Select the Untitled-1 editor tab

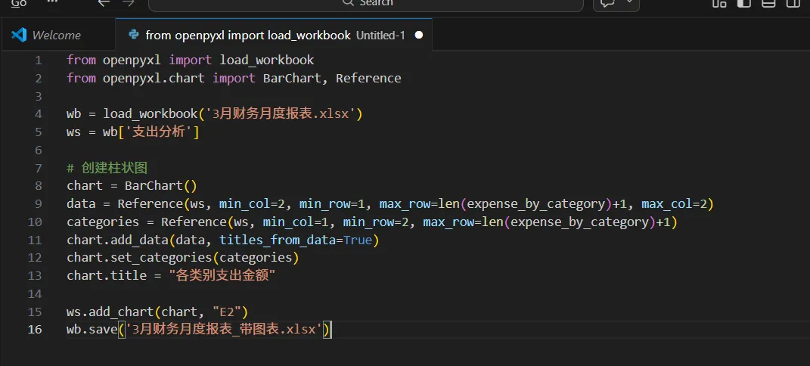tap(274, 35)
